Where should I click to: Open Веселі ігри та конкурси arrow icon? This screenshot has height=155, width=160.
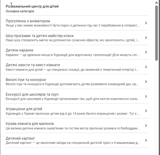(x=146, y=82)
